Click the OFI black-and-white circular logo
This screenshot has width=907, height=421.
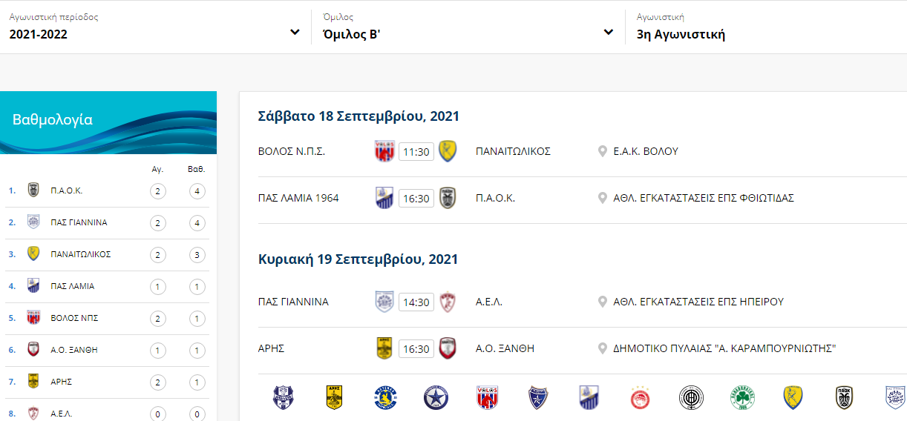pyautogui.click(x=691, y=398)
